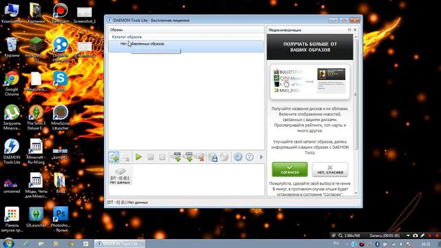The width and height of the screenshot is (441, 248).
Task: Open Влад folder on desktop
Action: [x=61, y=183]
